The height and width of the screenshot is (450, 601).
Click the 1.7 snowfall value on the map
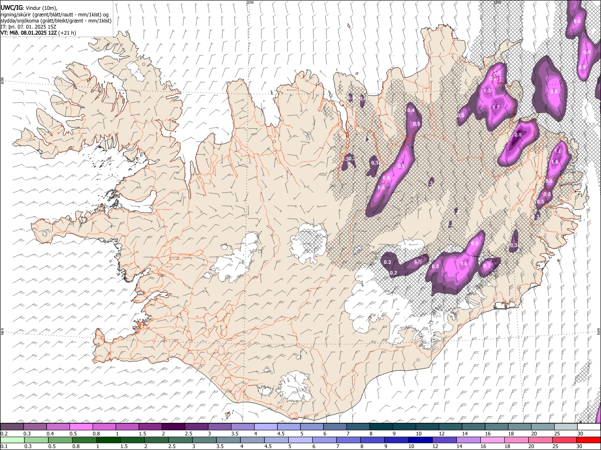[x=495, y=107]
